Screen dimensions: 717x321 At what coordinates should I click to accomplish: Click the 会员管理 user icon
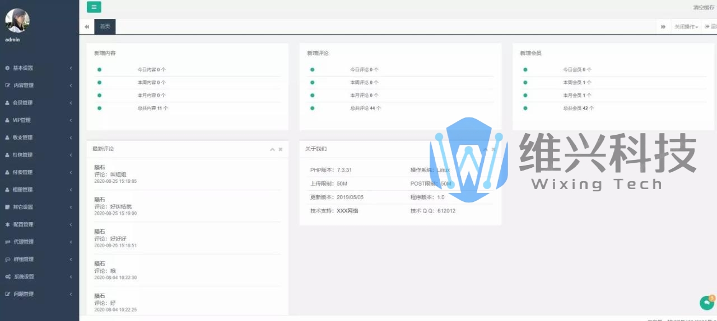click(x=7, y=103)
